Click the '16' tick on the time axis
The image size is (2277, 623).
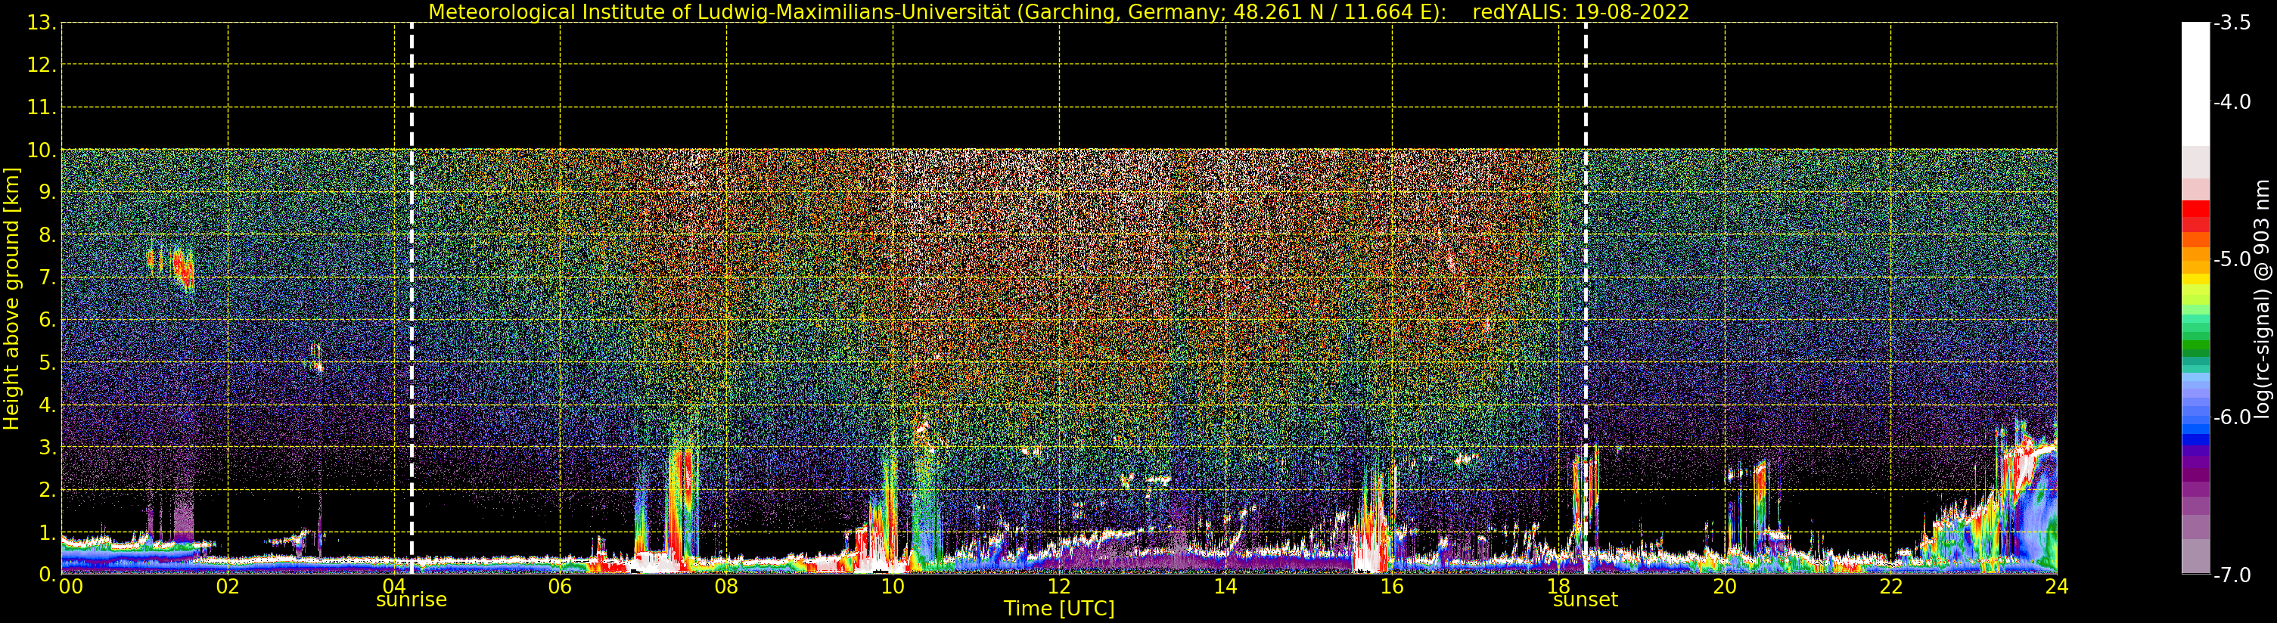tap(1391, 587)
